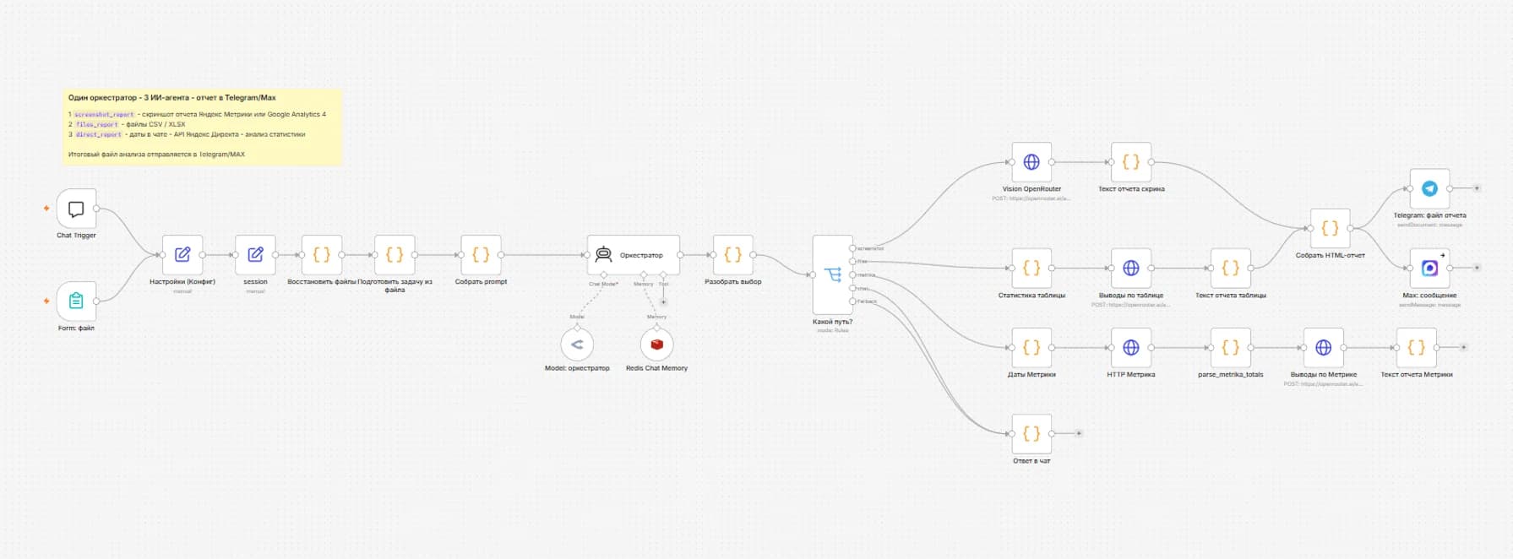
Task: Select the "Текст отчета скрина" code node
Action: coord(1131,162)
